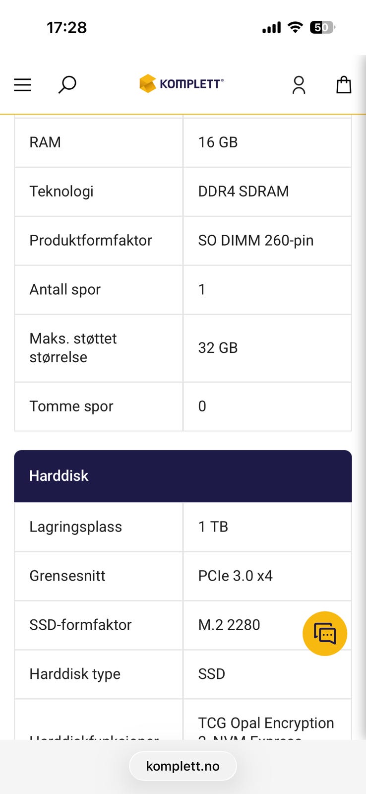Tap the komplett.no address pill
This screenshot has height=794, width=366.
pos(183,766)
